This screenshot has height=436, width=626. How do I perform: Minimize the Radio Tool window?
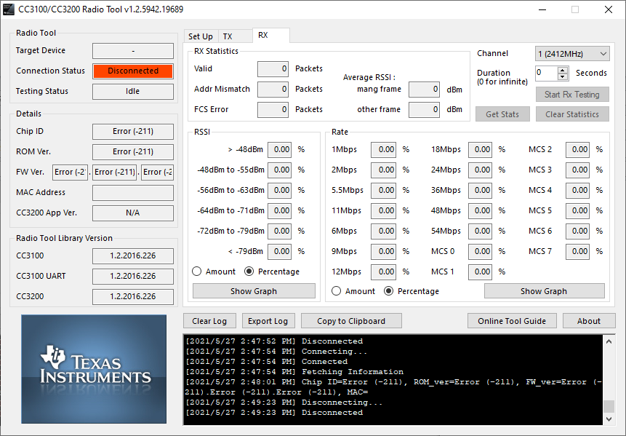point(542,9)
